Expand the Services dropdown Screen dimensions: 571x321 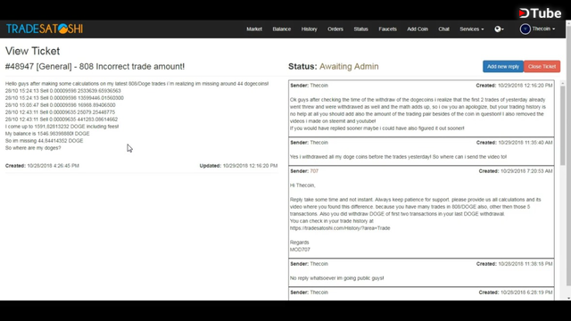472,29
